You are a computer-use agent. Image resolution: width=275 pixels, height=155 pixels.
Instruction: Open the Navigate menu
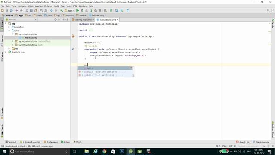[22, 6]
